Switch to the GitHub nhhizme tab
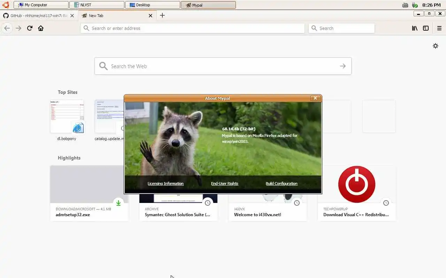 38,16
